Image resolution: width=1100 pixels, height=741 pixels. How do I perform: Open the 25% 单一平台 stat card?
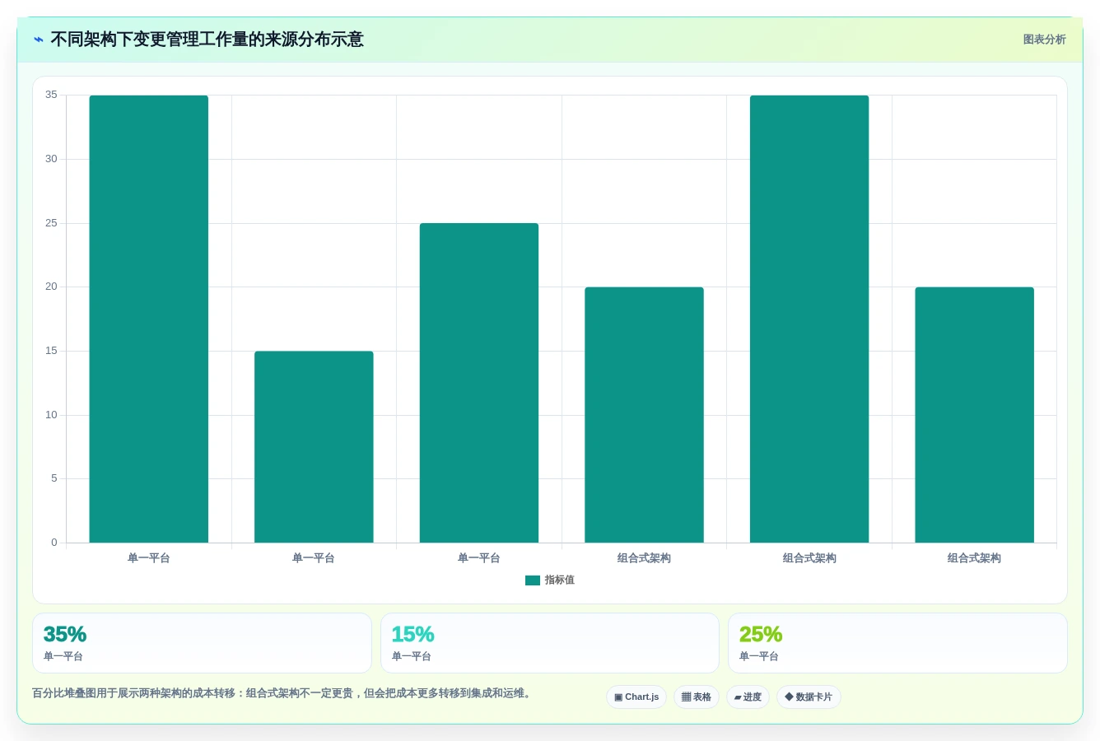coord(897,643)
